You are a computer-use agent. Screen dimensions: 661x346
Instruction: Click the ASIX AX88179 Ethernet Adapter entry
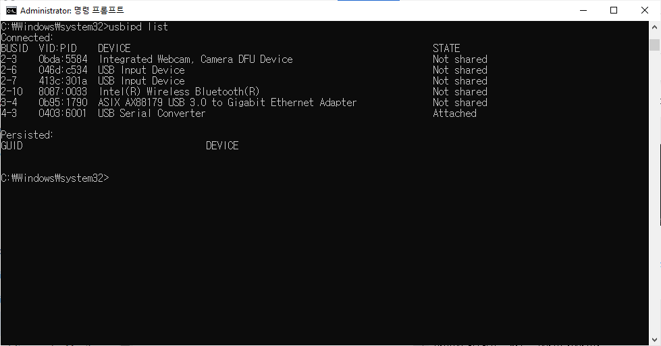click(227, 103)
